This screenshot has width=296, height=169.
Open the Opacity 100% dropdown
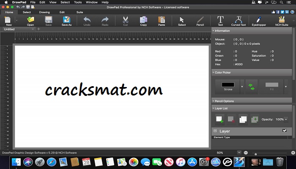pos(286,120)
